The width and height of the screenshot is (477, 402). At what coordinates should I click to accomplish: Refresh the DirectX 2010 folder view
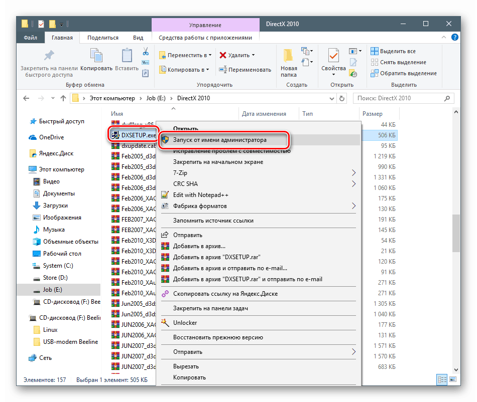[342, 98]
